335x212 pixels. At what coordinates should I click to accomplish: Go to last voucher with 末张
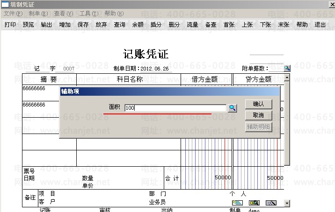coord(284,25)
